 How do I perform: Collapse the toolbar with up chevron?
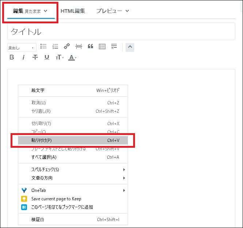130,47
